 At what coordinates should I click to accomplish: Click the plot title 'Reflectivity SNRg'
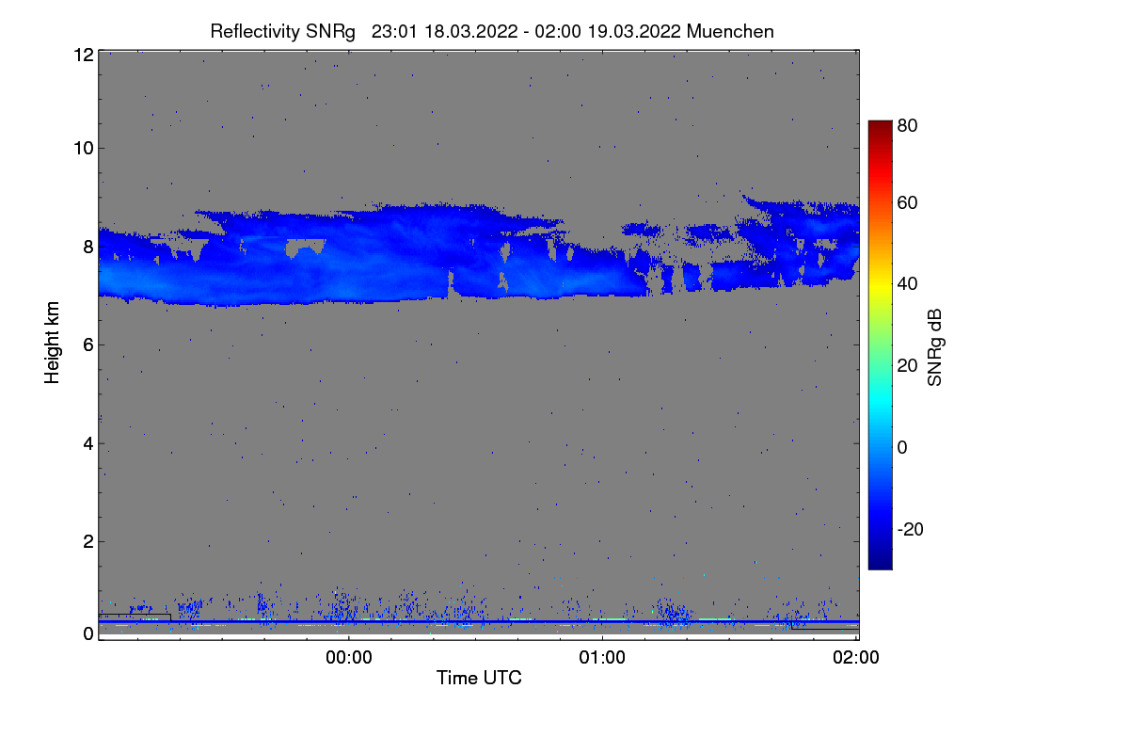(x=283, y=32)
